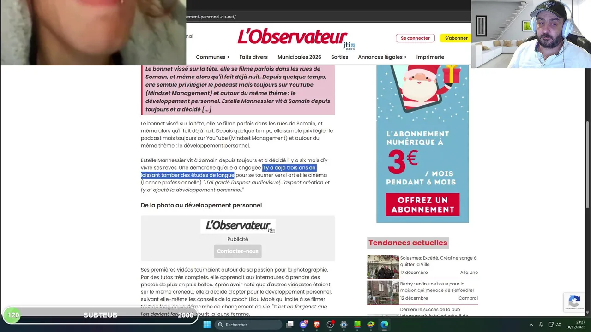Open Discord from the taskbar

303,325
